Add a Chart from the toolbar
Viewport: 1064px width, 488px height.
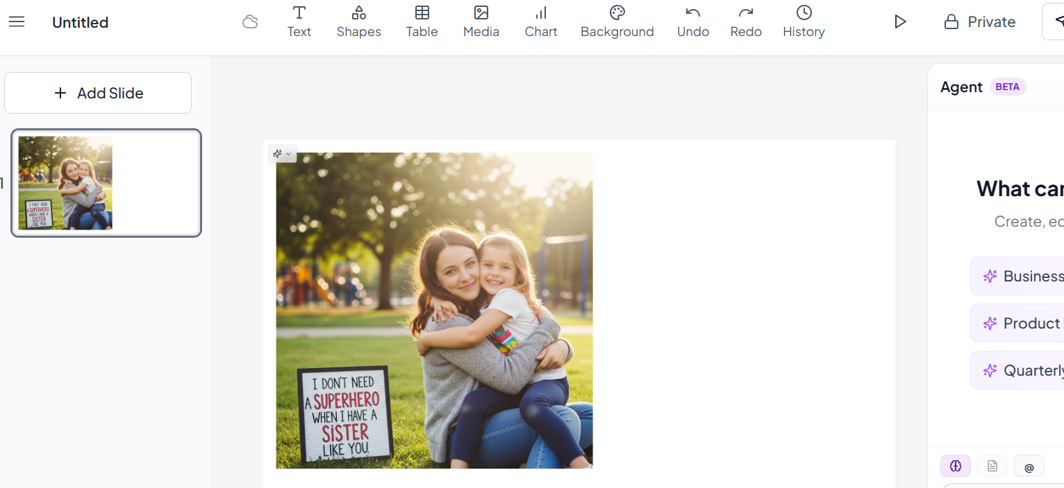[541, 22]
